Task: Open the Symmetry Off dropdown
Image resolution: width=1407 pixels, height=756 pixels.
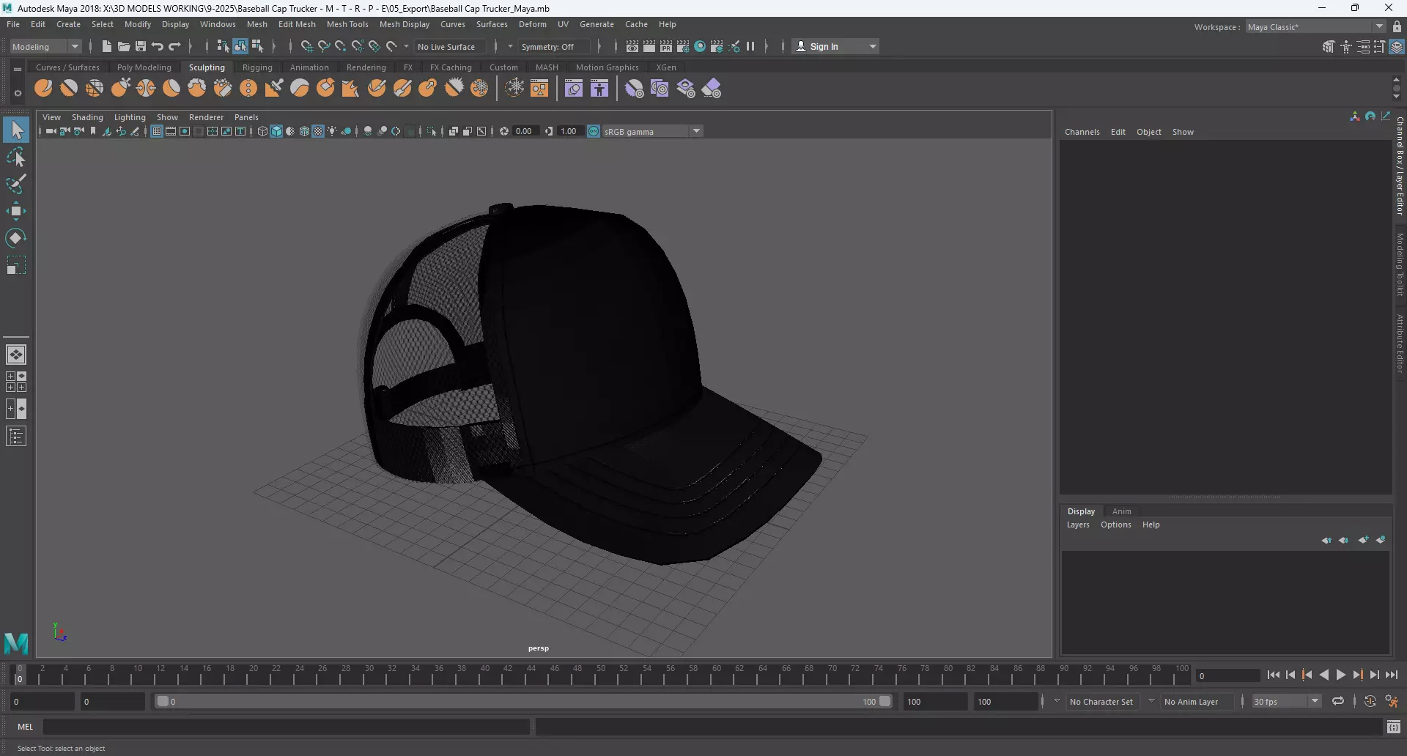Action: click(553, 46)
